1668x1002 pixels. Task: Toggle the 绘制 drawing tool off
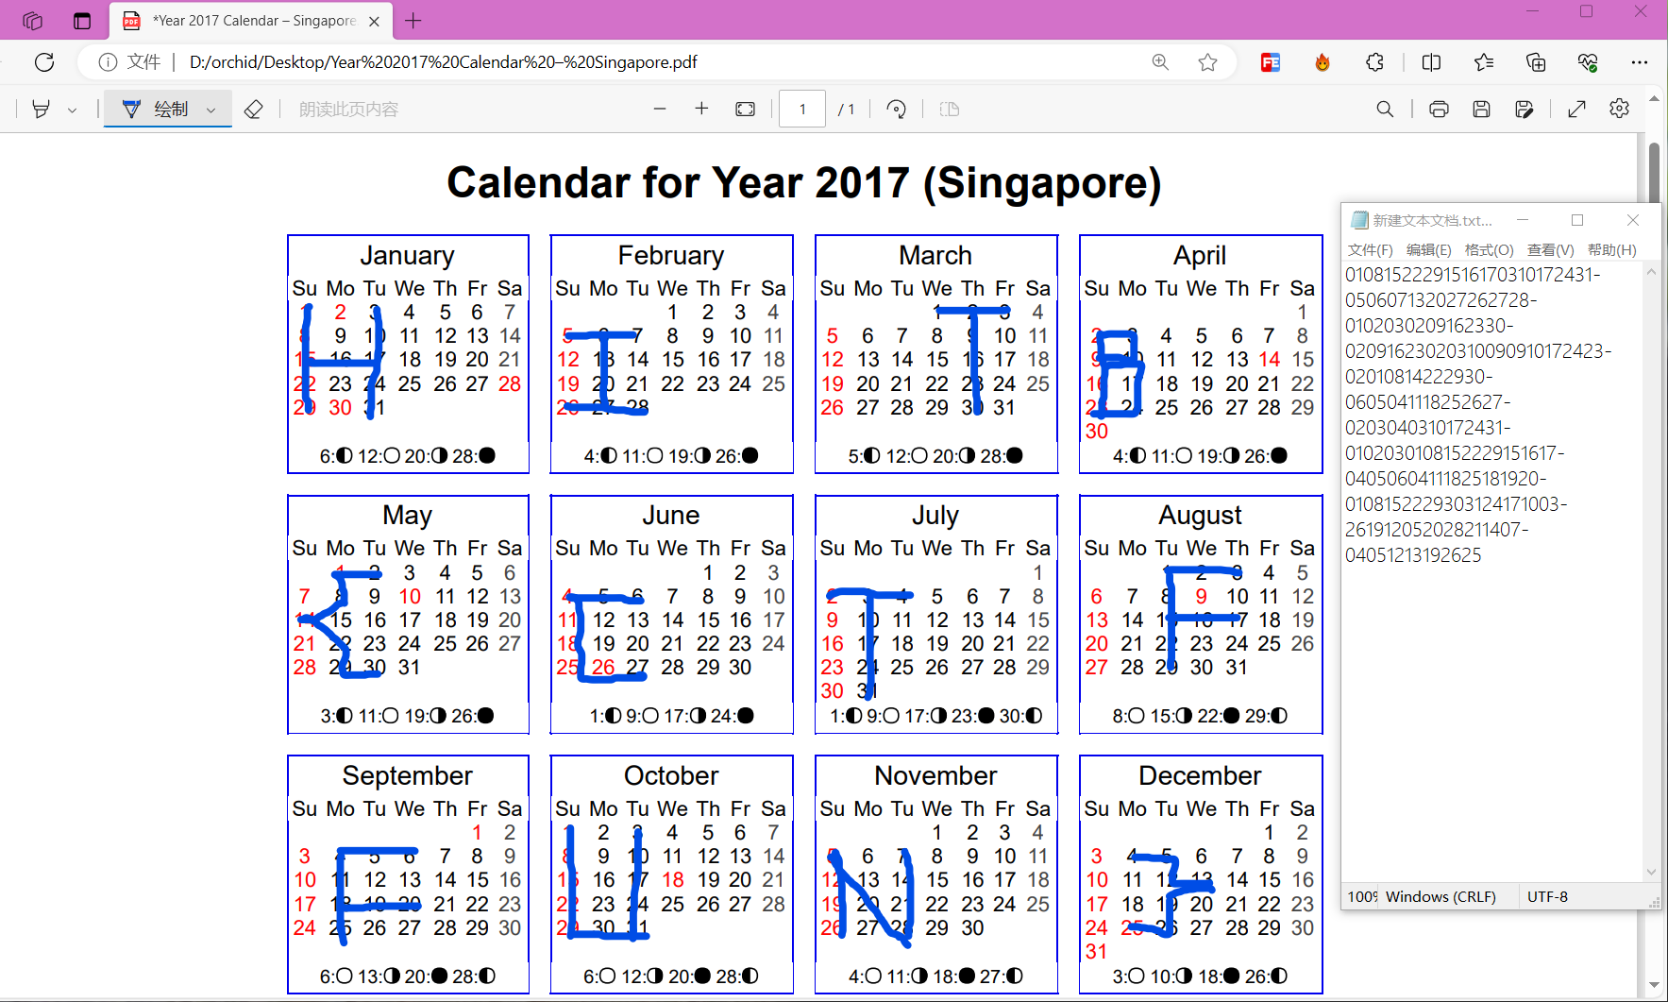pyautogui.click(x=156, y=109)
